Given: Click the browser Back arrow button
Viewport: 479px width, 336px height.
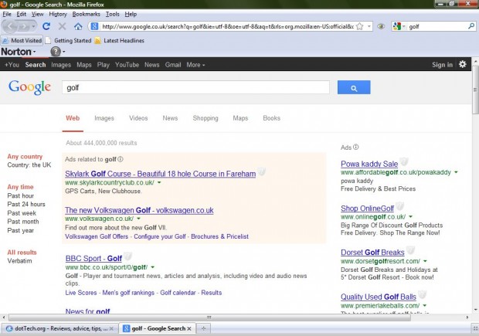Looking at the screenshot, I should (x=10, y=26).
